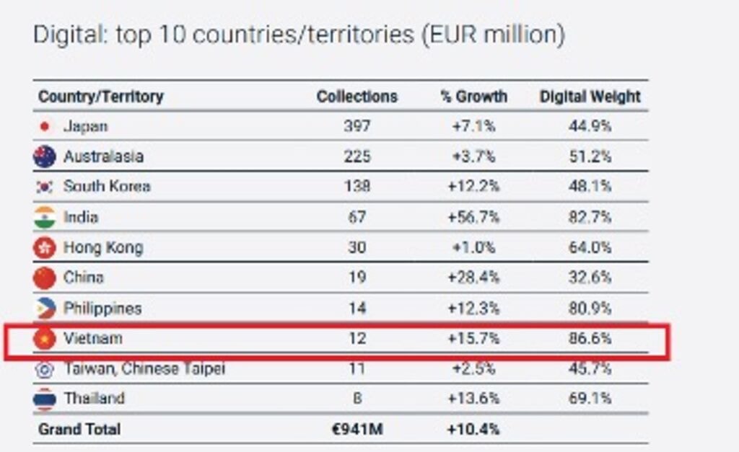The image size is (739, 452).
Task: Click the Thailand flag icon
Action: 45,399
